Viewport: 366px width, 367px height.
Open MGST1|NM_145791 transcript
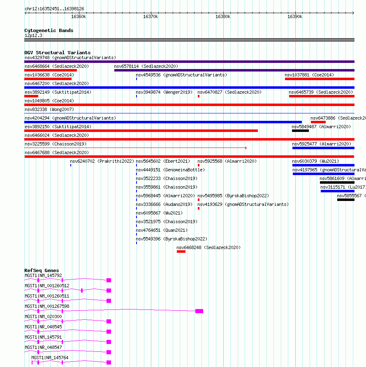click(x=43, y=337)
